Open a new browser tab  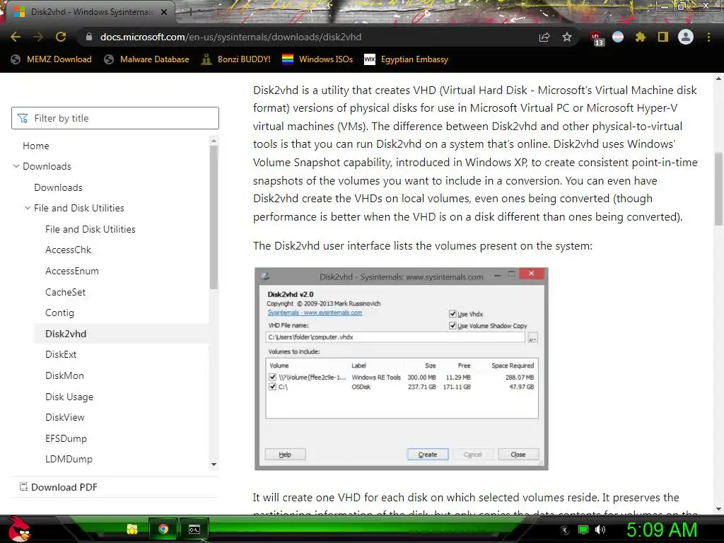pyautogui.click(x=190, y=12)
